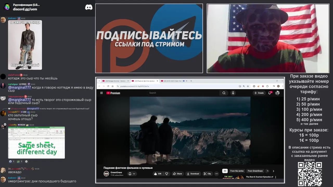The height and width of the screenshot is (187, 333).
Task: Click username dadaFrome in chat
Action: 14,75
